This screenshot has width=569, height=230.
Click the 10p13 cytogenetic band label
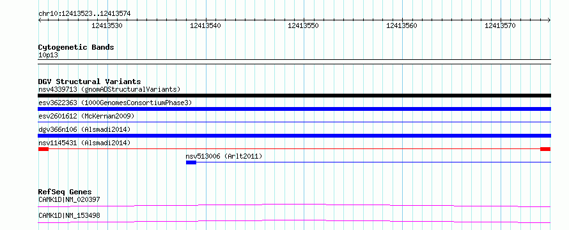[48, 55]
